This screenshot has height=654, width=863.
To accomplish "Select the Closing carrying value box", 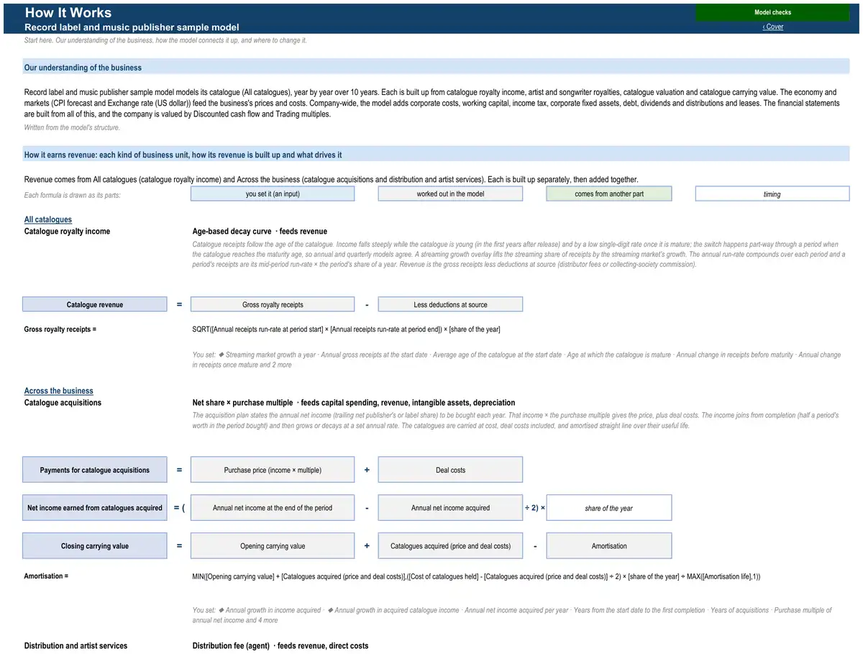I will point(95,546).
